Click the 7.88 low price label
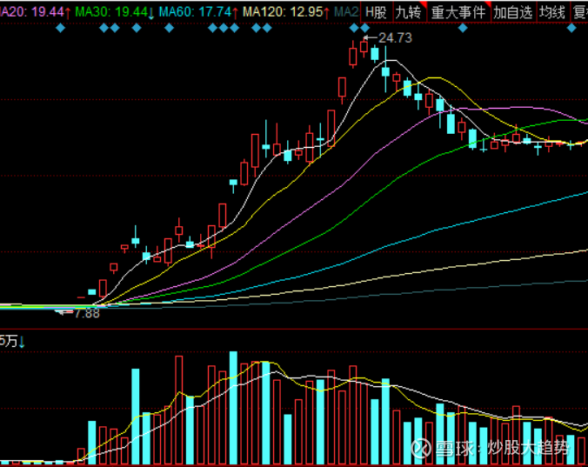Viewport: 588px width, 467px height. point(87,313)
